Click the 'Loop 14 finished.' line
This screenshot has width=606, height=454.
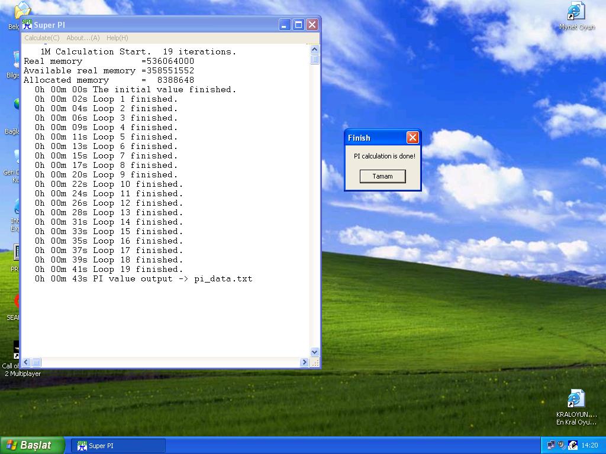point(109,222)
